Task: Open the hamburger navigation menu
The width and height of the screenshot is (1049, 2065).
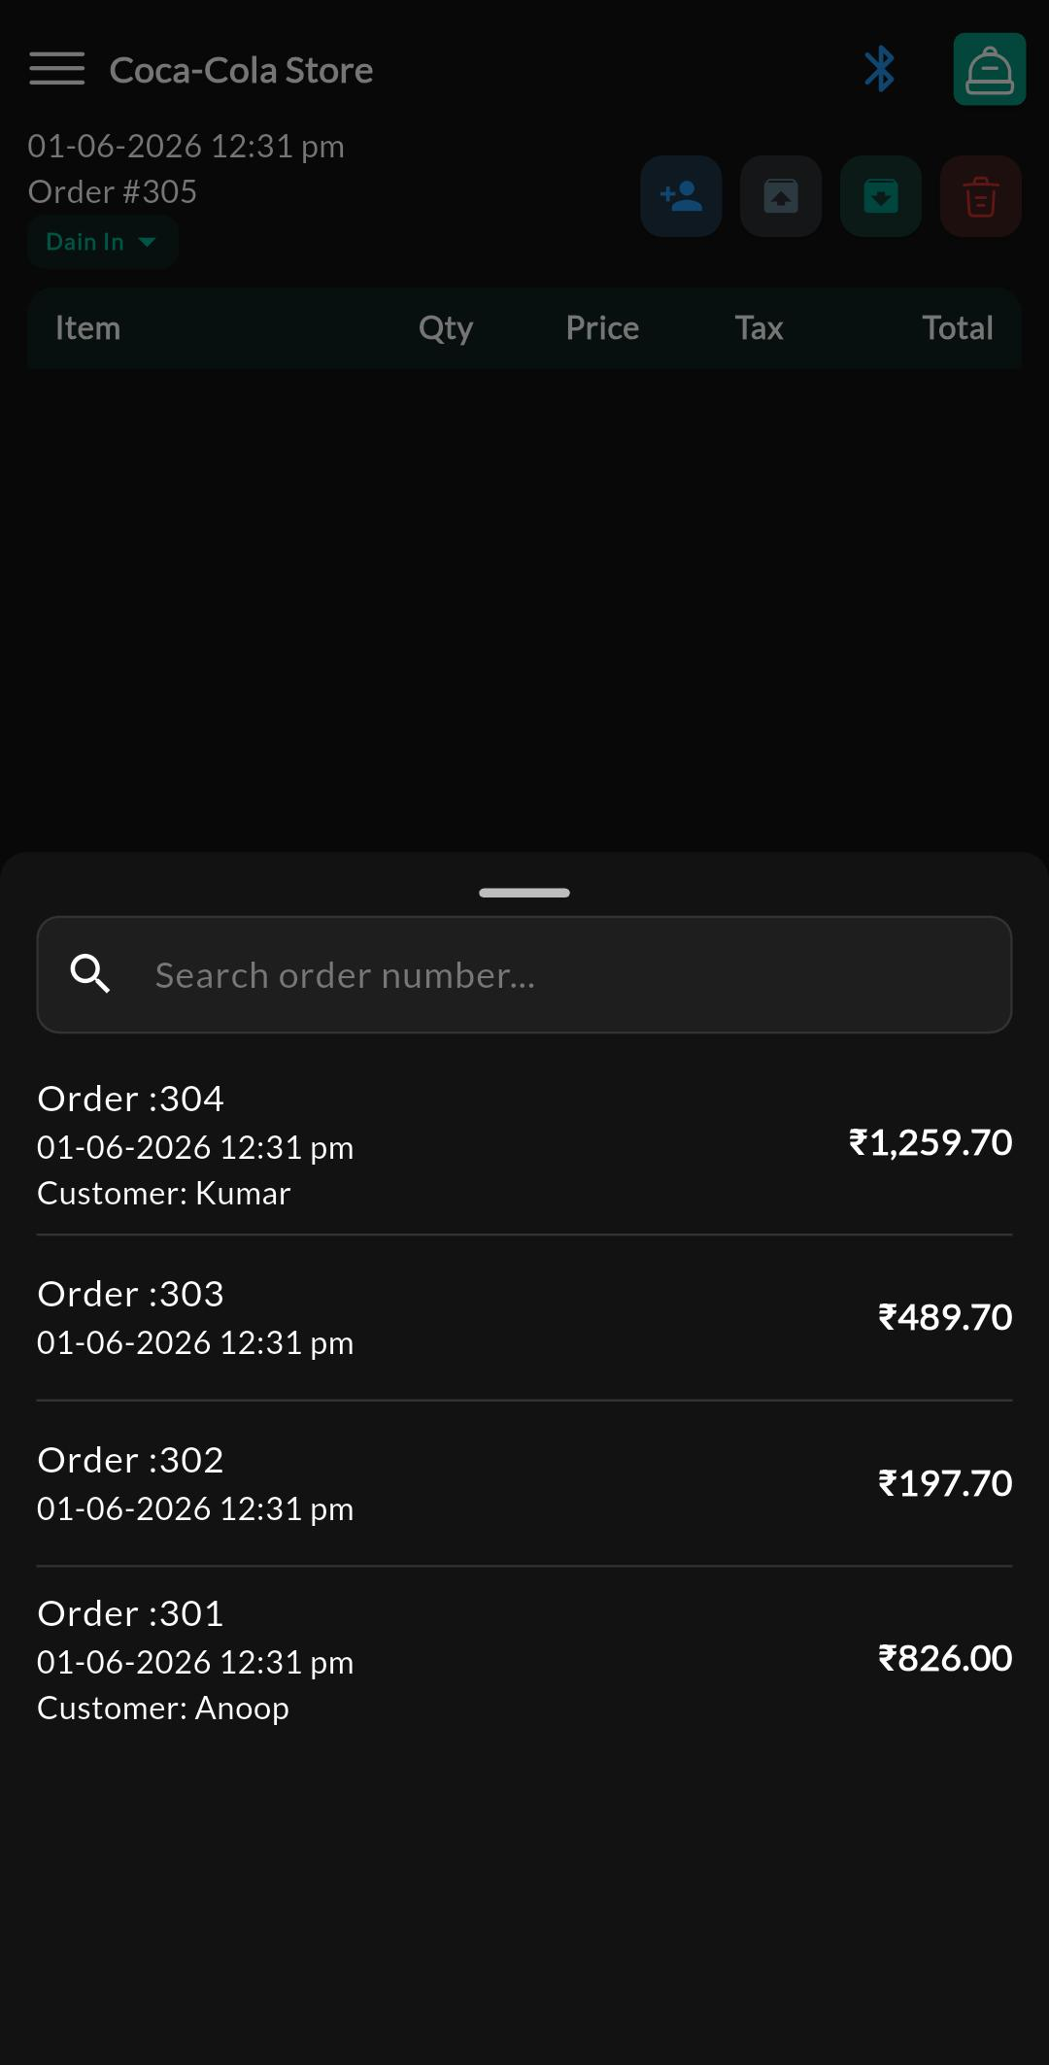Action: [56, 69]
